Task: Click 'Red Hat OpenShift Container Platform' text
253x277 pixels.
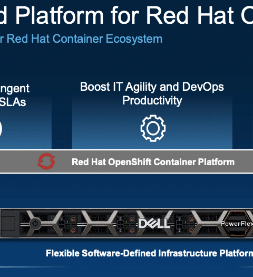Action: click(x=153, y=162)
